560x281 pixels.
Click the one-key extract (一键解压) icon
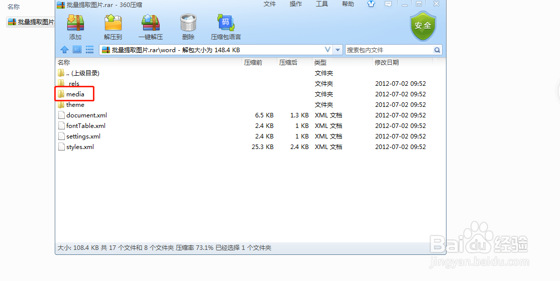click(150, 23)
